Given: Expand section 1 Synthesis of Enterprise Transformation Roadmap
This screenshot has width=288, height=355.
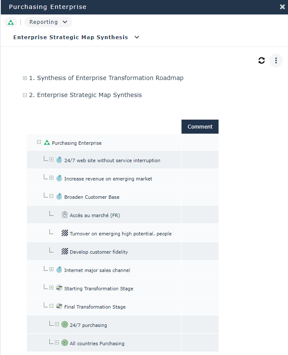Looking at the screenshot, I should 25,78.
